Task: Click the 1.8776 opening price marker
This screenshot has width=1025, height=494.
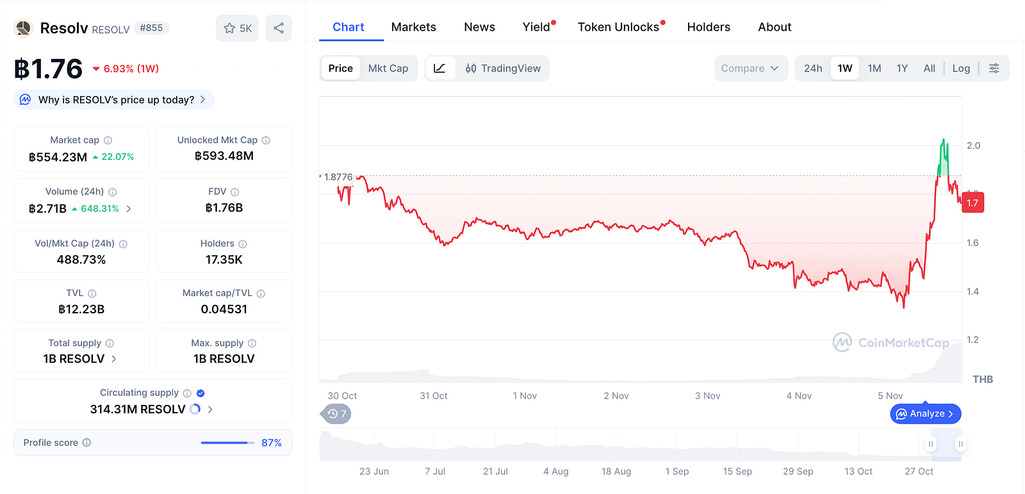Action: tap(338, 177)
